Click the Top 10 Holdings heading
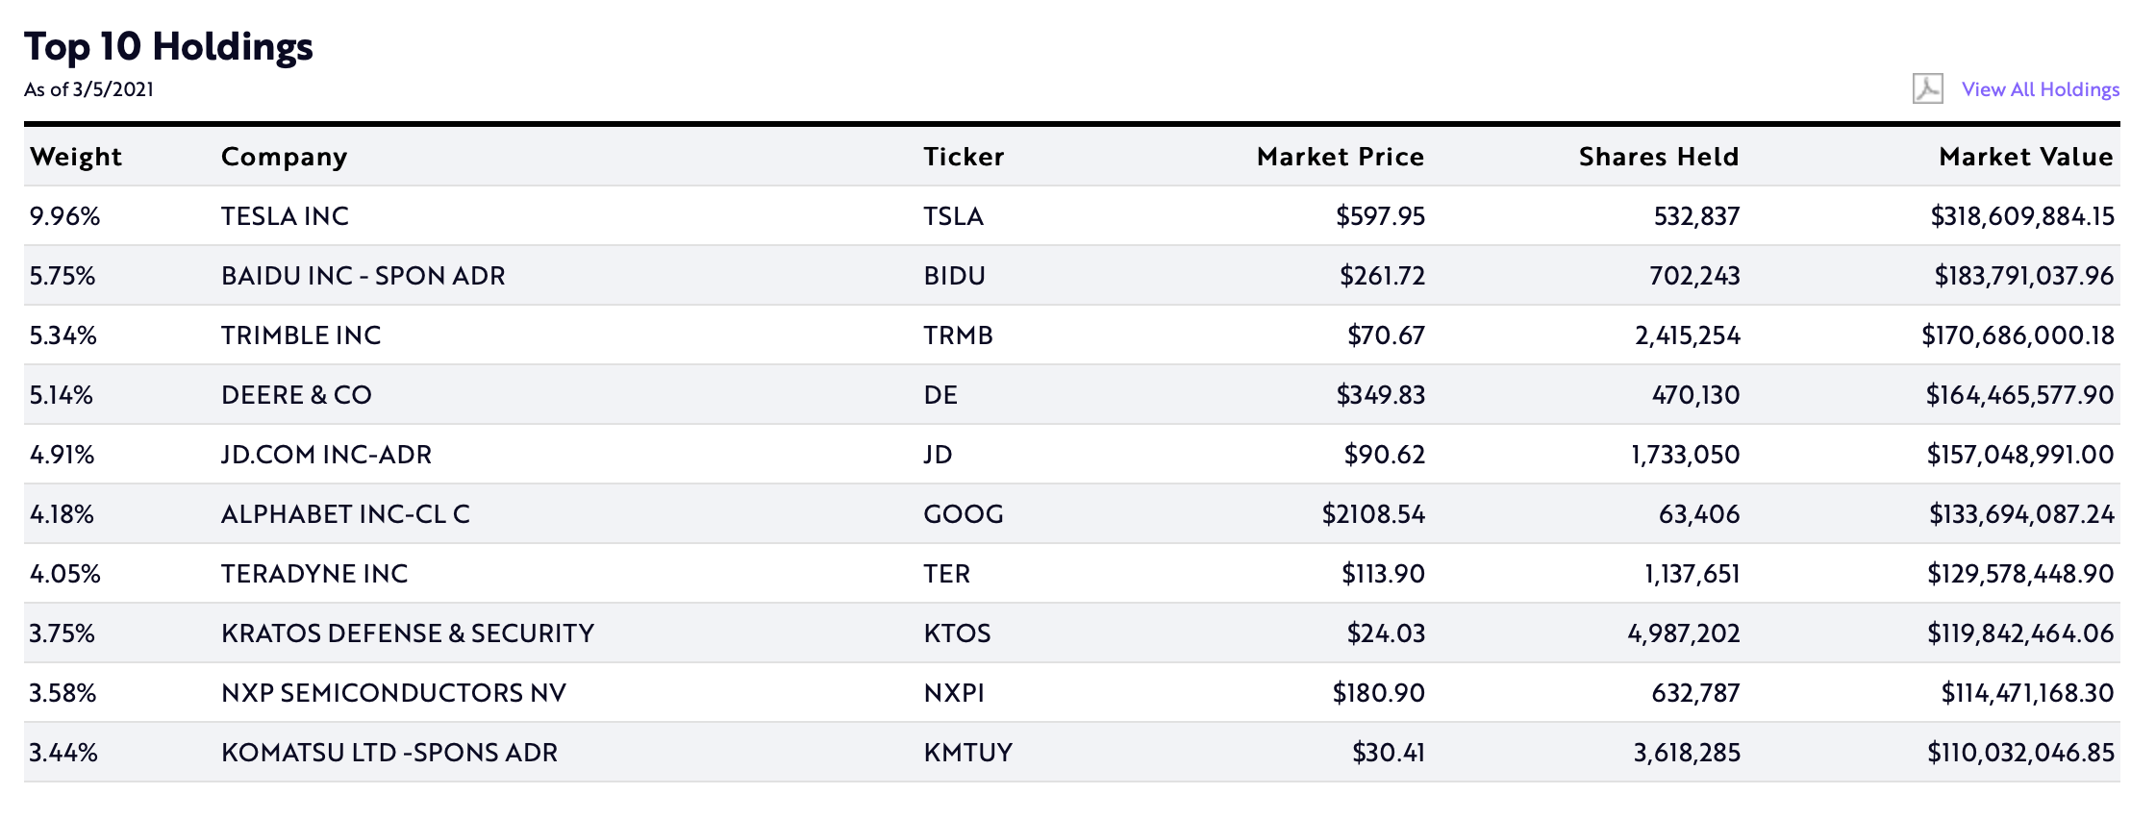This screenshot has height=819, width=2156. click(168, 46)
